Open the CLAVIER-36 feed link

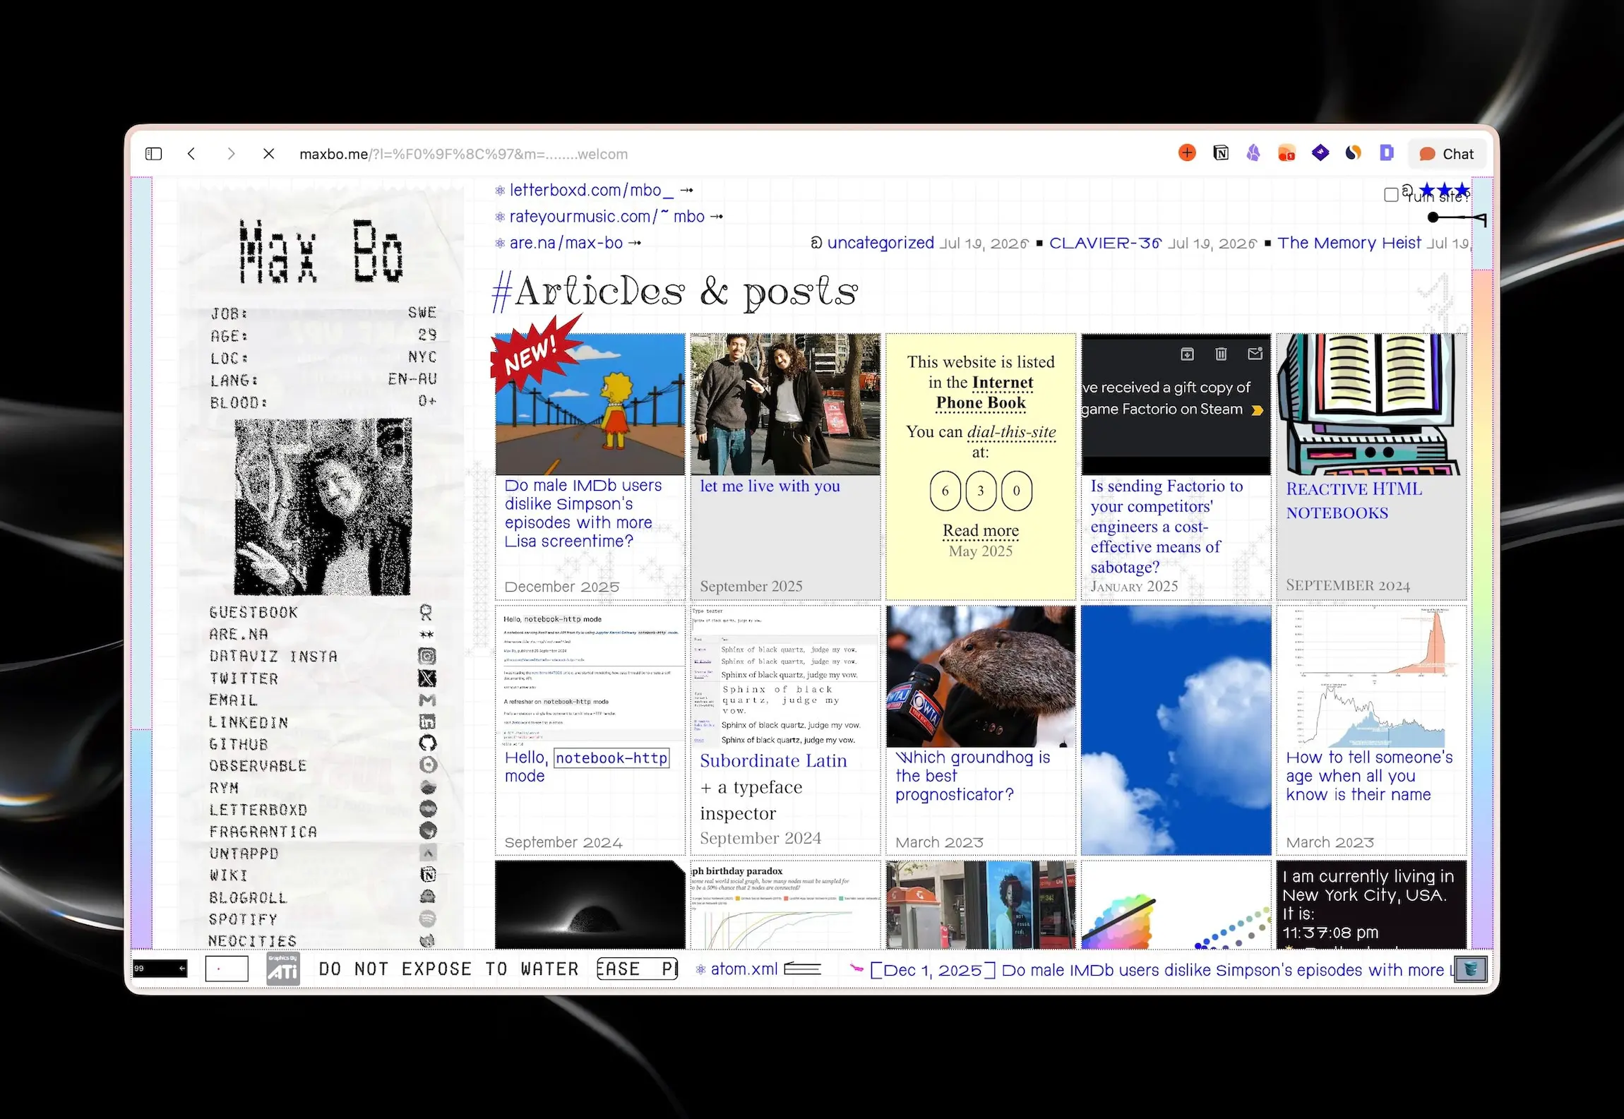[1105, 243]
